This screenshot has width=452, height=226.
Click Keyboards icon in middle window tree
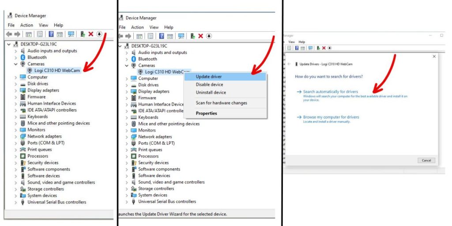(133, 117)
